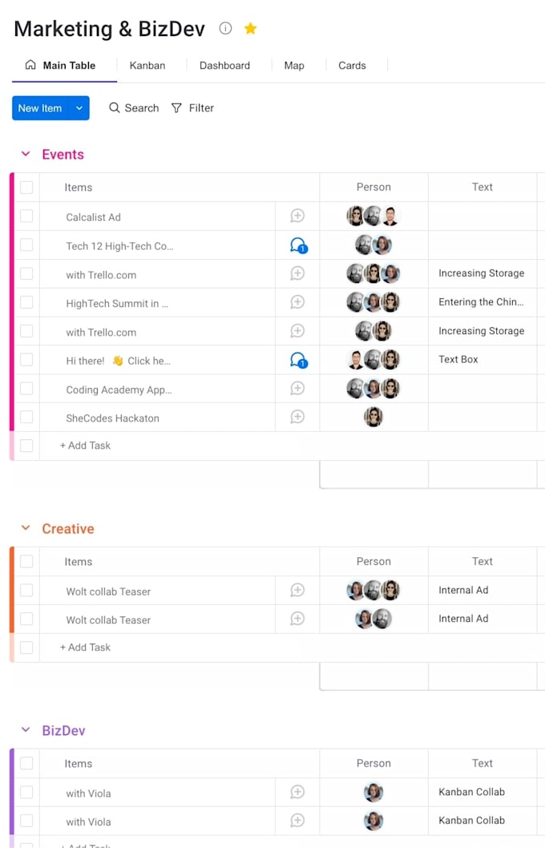The width and height of the screenshot is (545, 848).
Task: Open the New Item dropdown arrow
Action: 79,108
